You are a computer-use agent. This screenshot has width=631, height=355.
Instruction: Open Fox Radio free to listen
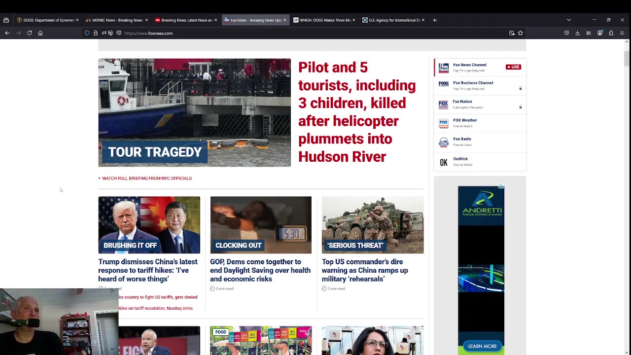(462, 139)
